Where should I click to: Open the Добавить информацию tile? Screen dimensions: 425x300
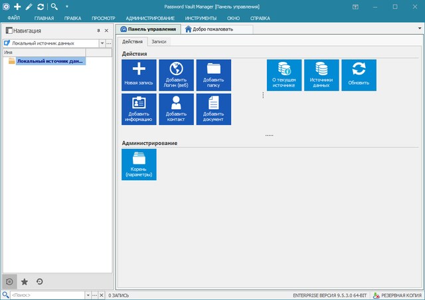click(139, 109)
